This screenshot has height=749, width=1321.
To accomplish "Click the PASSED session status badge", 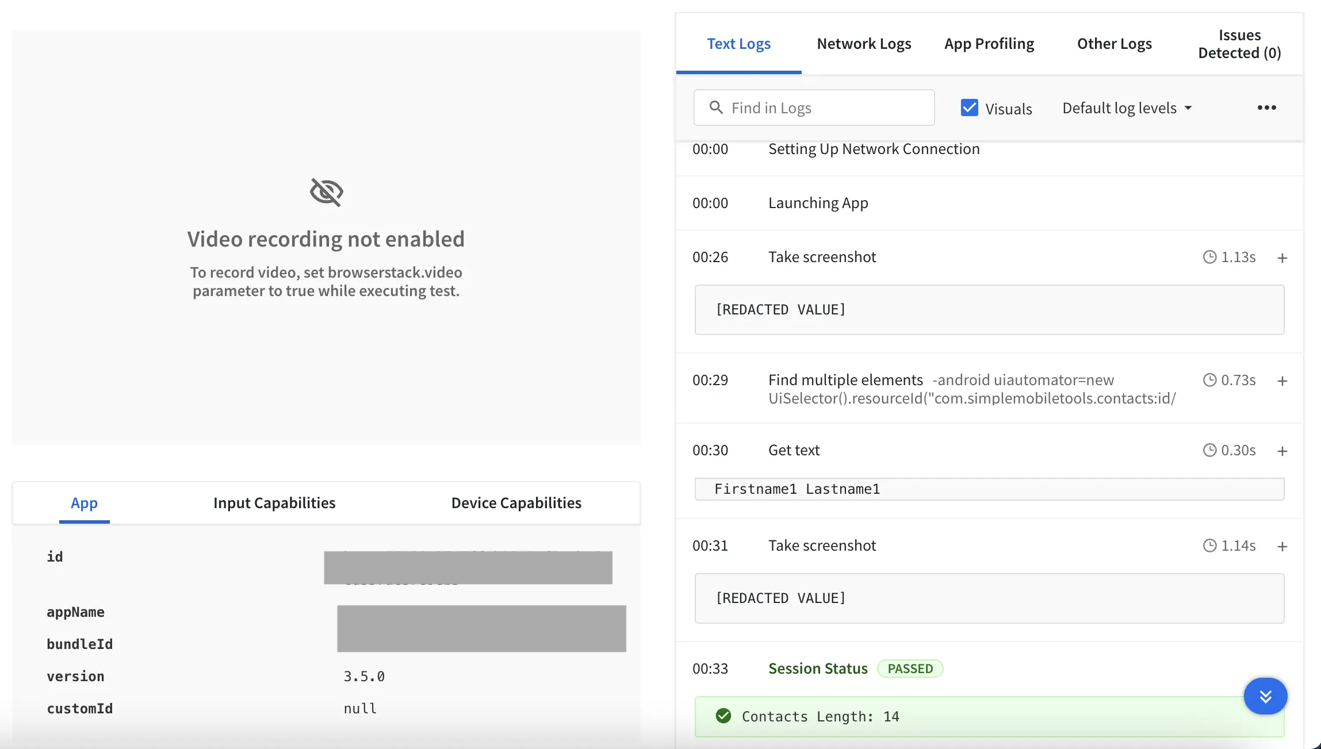I will point(910,669).
